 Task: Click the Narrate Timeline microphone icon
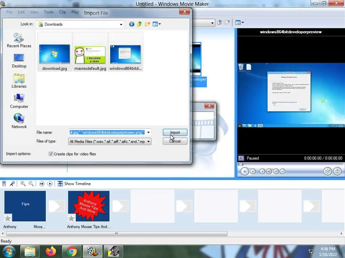click(12, 184)
